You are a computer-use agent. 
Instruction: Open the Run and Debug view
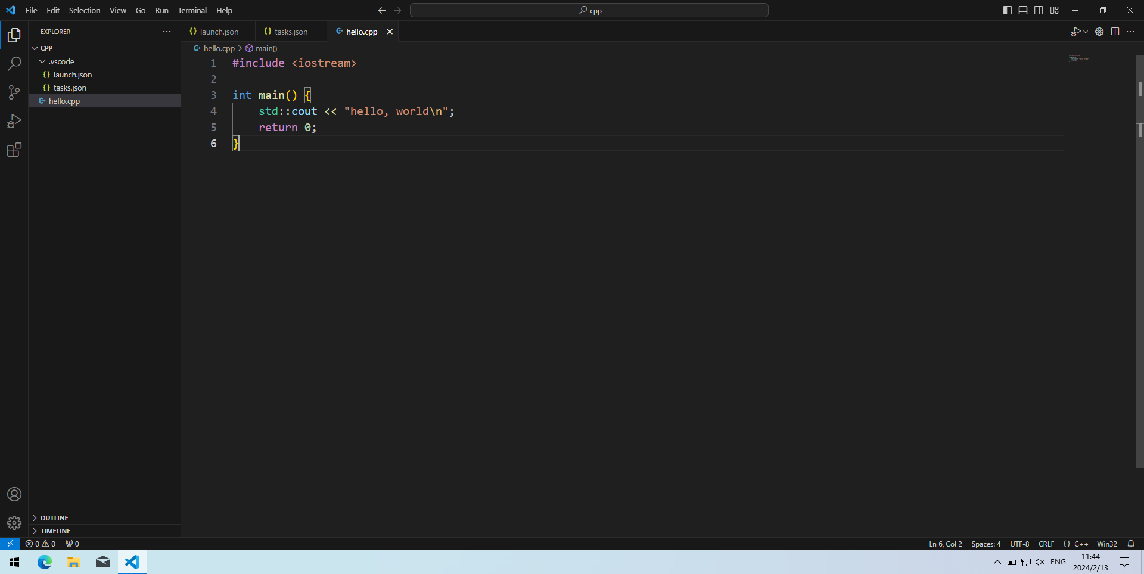click(14, 121)
